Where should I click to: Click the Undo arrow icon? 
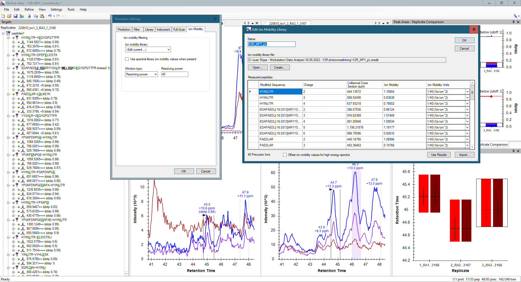pyautogui.click(x=50, y=16)
